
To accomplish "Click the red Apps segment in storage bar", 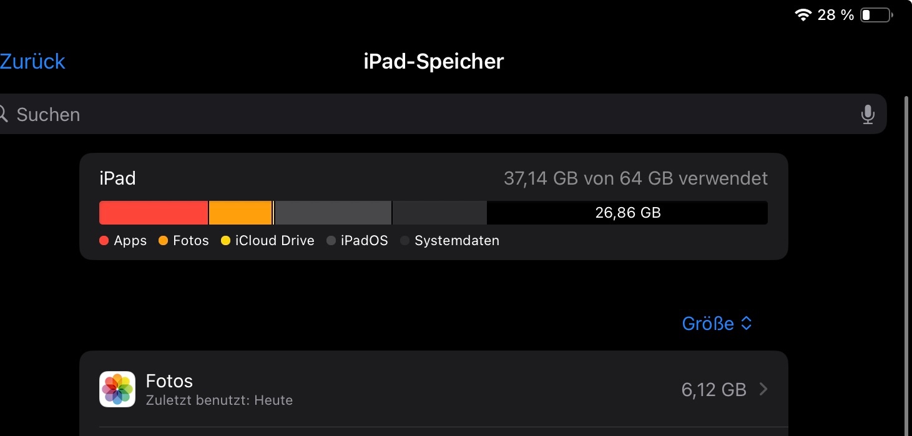I will pyautogui.click(x=154, y=213).
